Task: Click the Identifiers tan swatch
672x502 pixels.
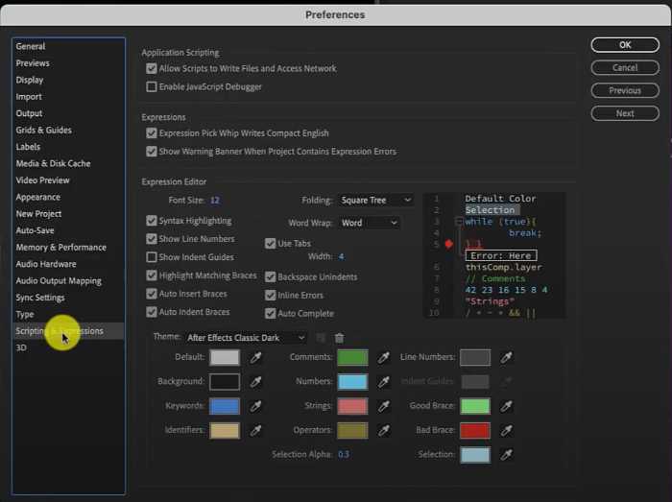Action: pos(225,430)
